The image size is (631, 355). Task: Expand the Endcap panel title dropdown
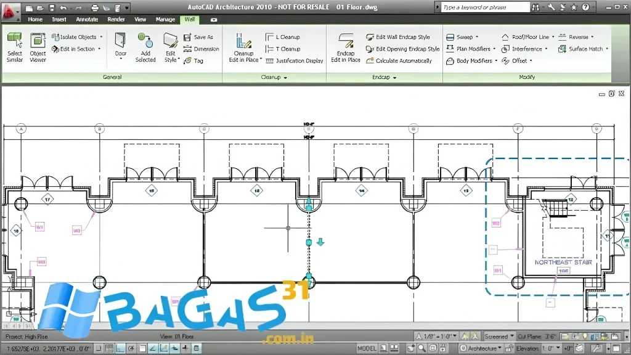point(385,77)
